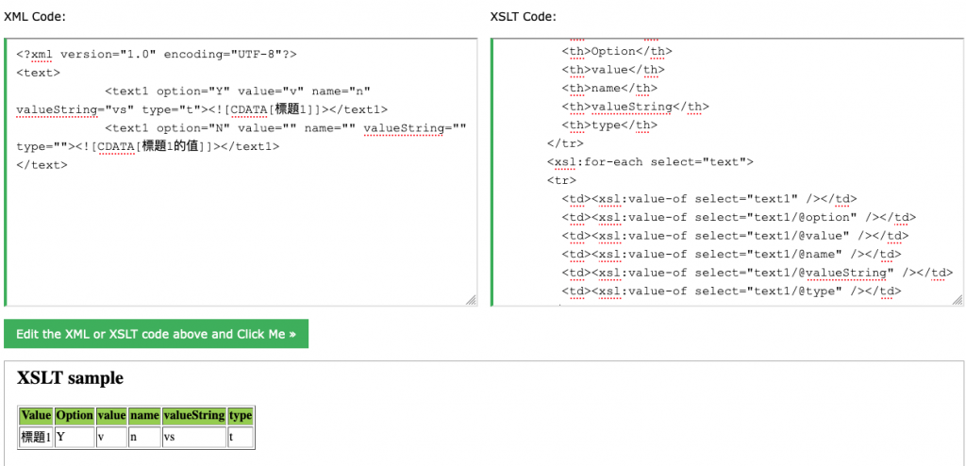
Task: Place cursor on the xml version declaration line
Action: click(x=157, y=55)
